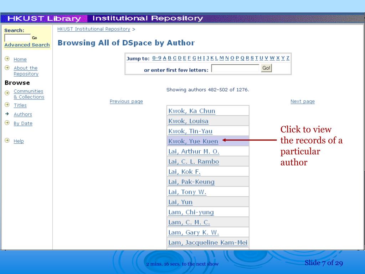Open author Lai, Pak-Keung

pyautogui.click(x=191, y=182)
